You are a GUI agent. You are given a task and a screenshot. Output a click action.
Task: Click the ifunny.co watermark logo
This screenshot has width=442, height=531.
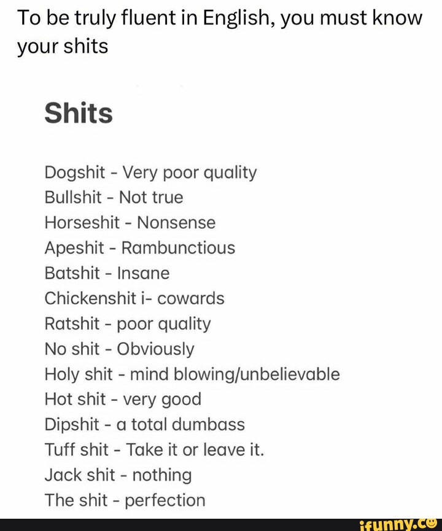pos(398,525)
